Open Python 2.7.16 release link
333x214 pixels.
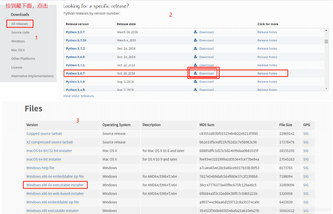(76, 40)
